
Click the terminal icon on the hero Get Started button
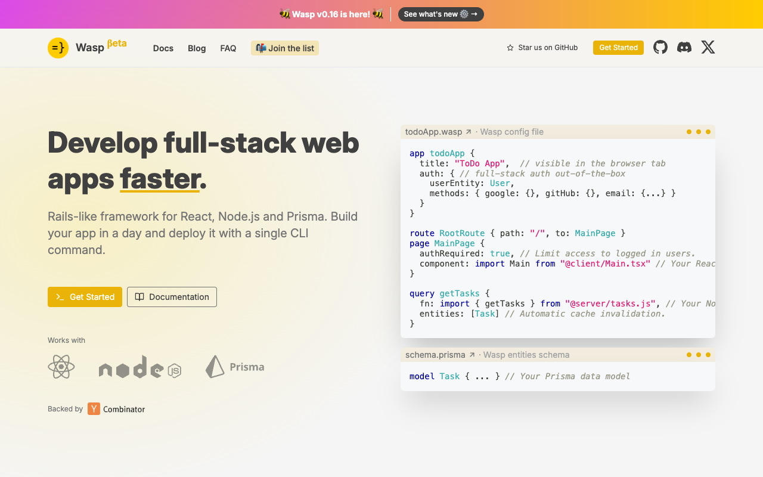click(x=60, y=297)
